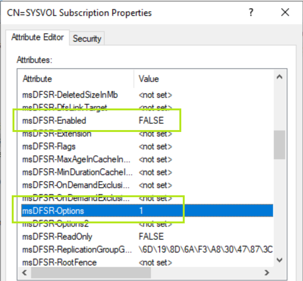
Task: Click the left arrow of horizontal scrollbar
Action: coord(23,273)
